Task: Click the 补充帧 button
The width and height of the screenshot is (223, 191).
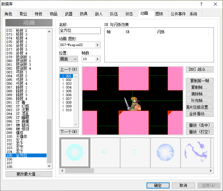Action: [x=200, y=101]
